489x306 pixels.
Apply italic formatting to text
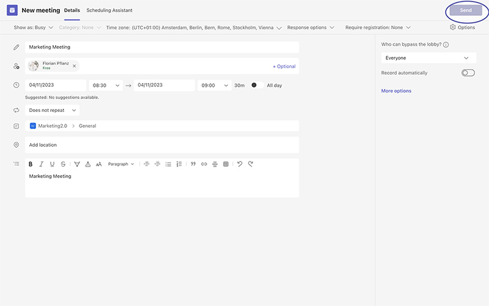pyautogui.click(x=41, y=164)
